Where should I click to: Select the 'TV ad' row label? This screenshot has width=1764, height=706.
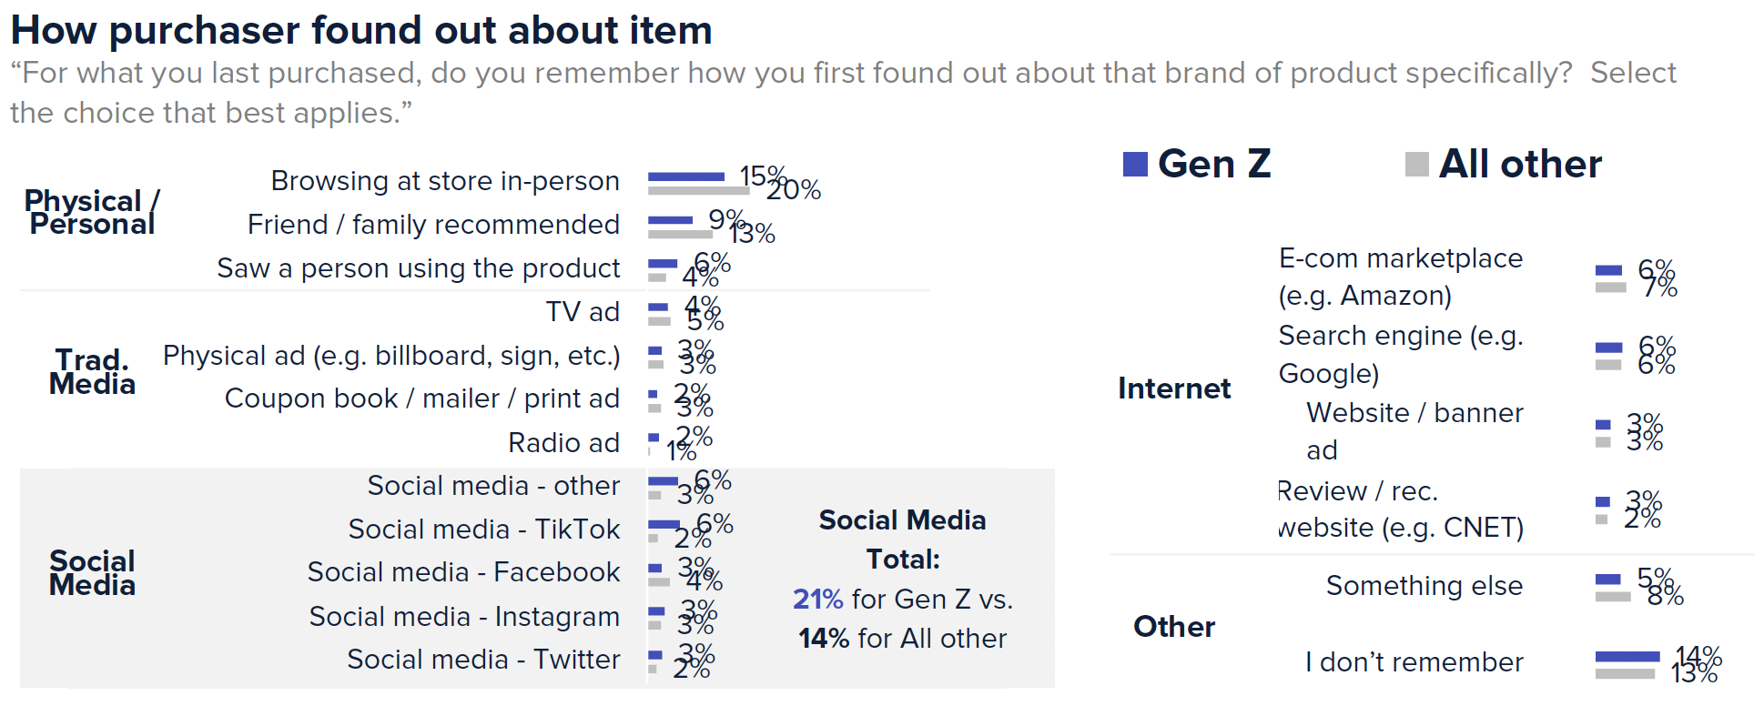click(x=583, y=312)
